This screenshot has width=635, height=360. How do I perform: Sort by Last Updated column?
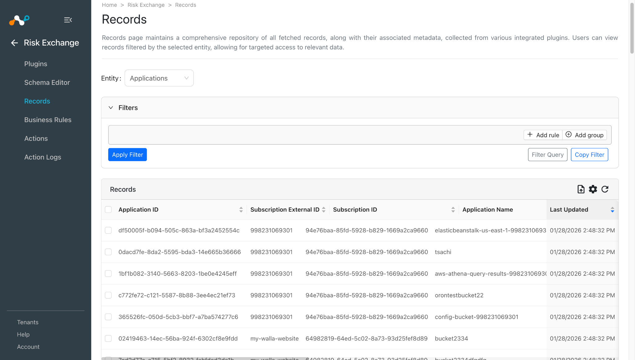[612, 210]
